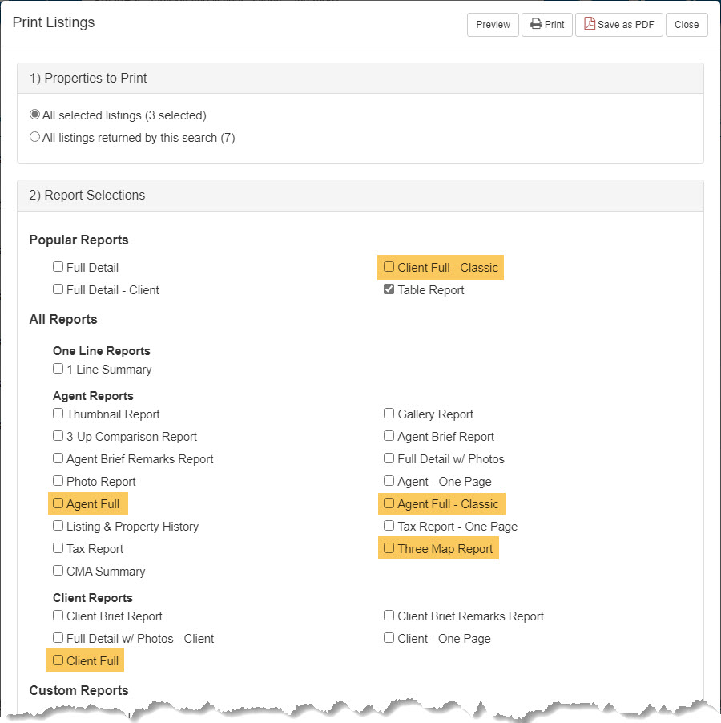This screenshot has width=721, height=723.
Task: Check Client Full - Classic report
Action: (389, 266)
